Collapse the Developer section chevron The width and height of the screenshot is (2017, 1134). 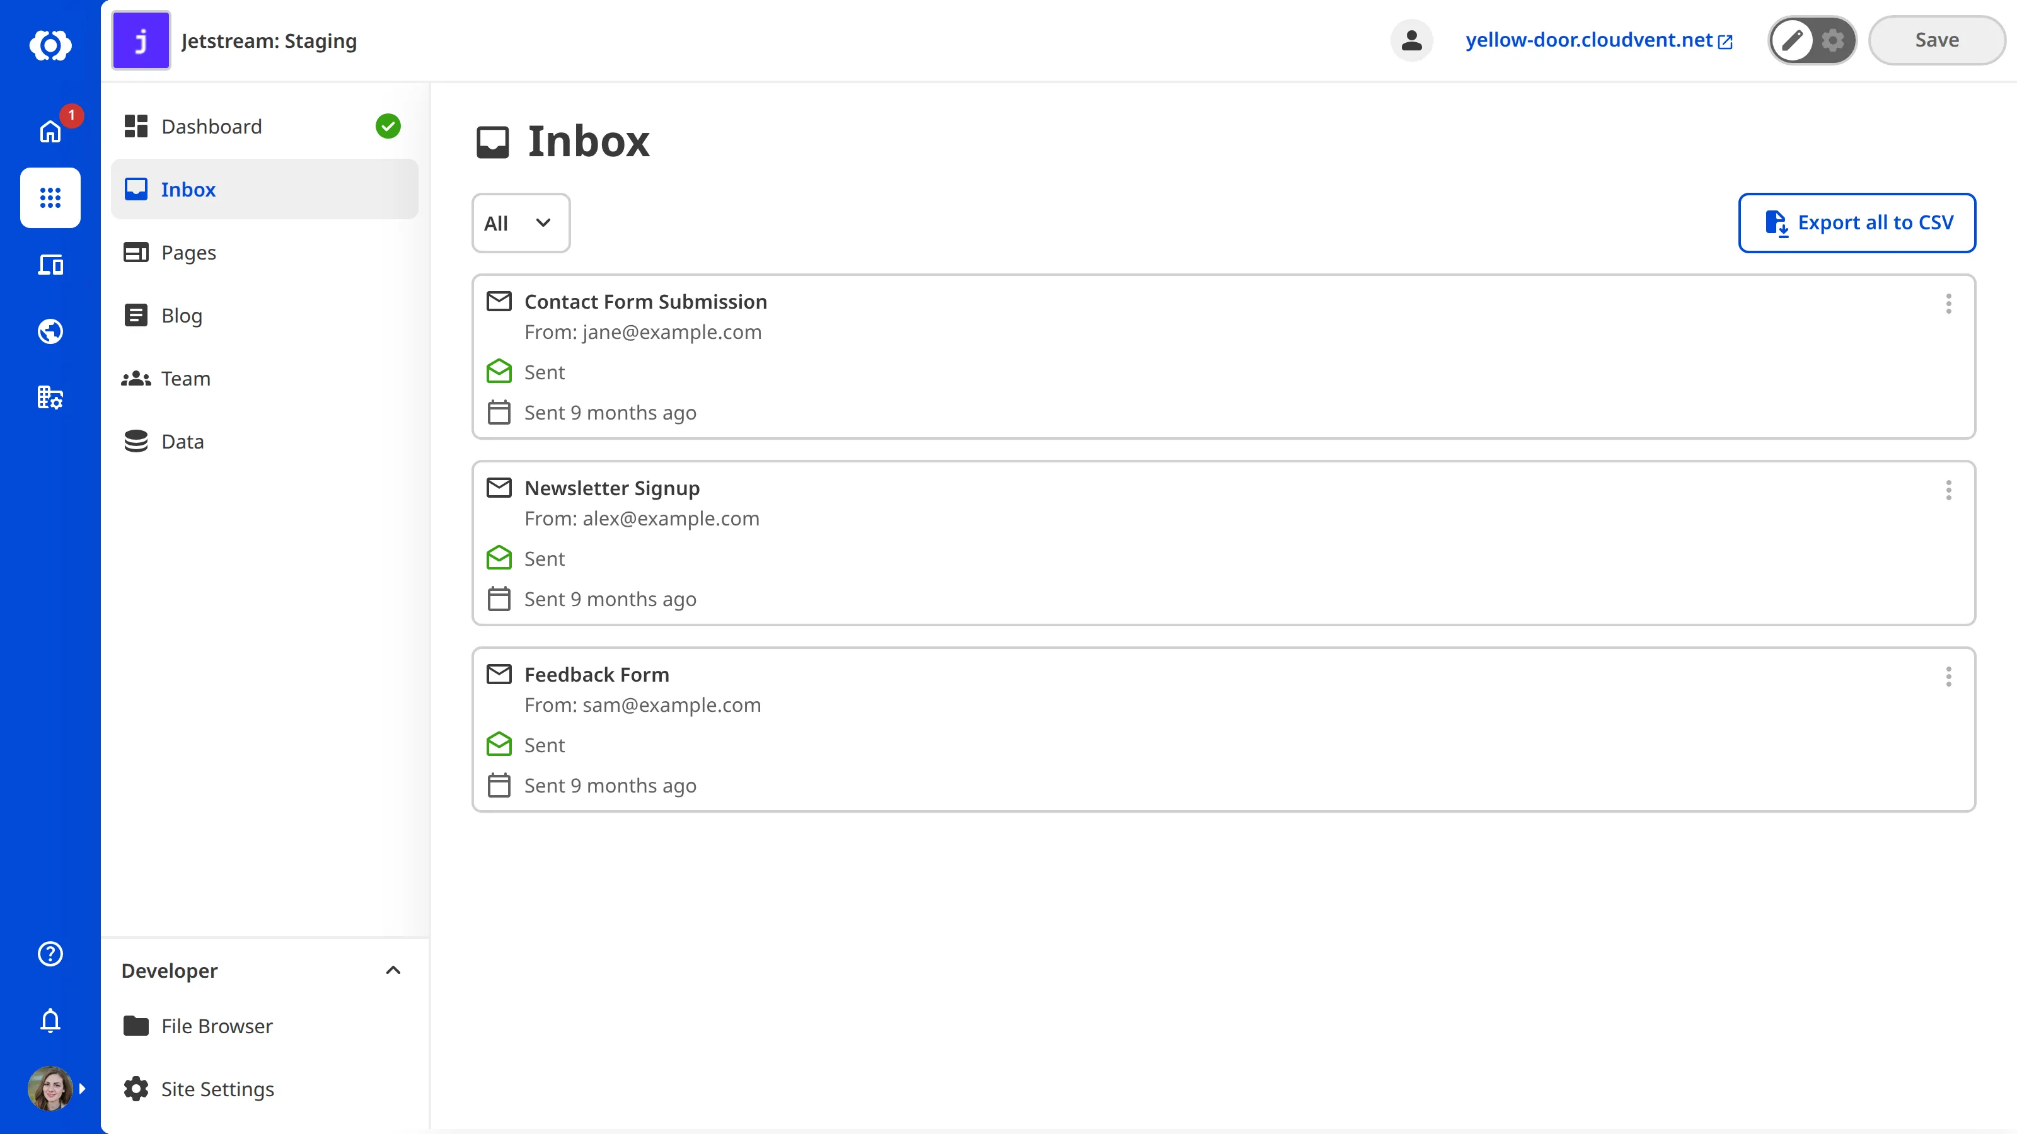tap(393, 970)
